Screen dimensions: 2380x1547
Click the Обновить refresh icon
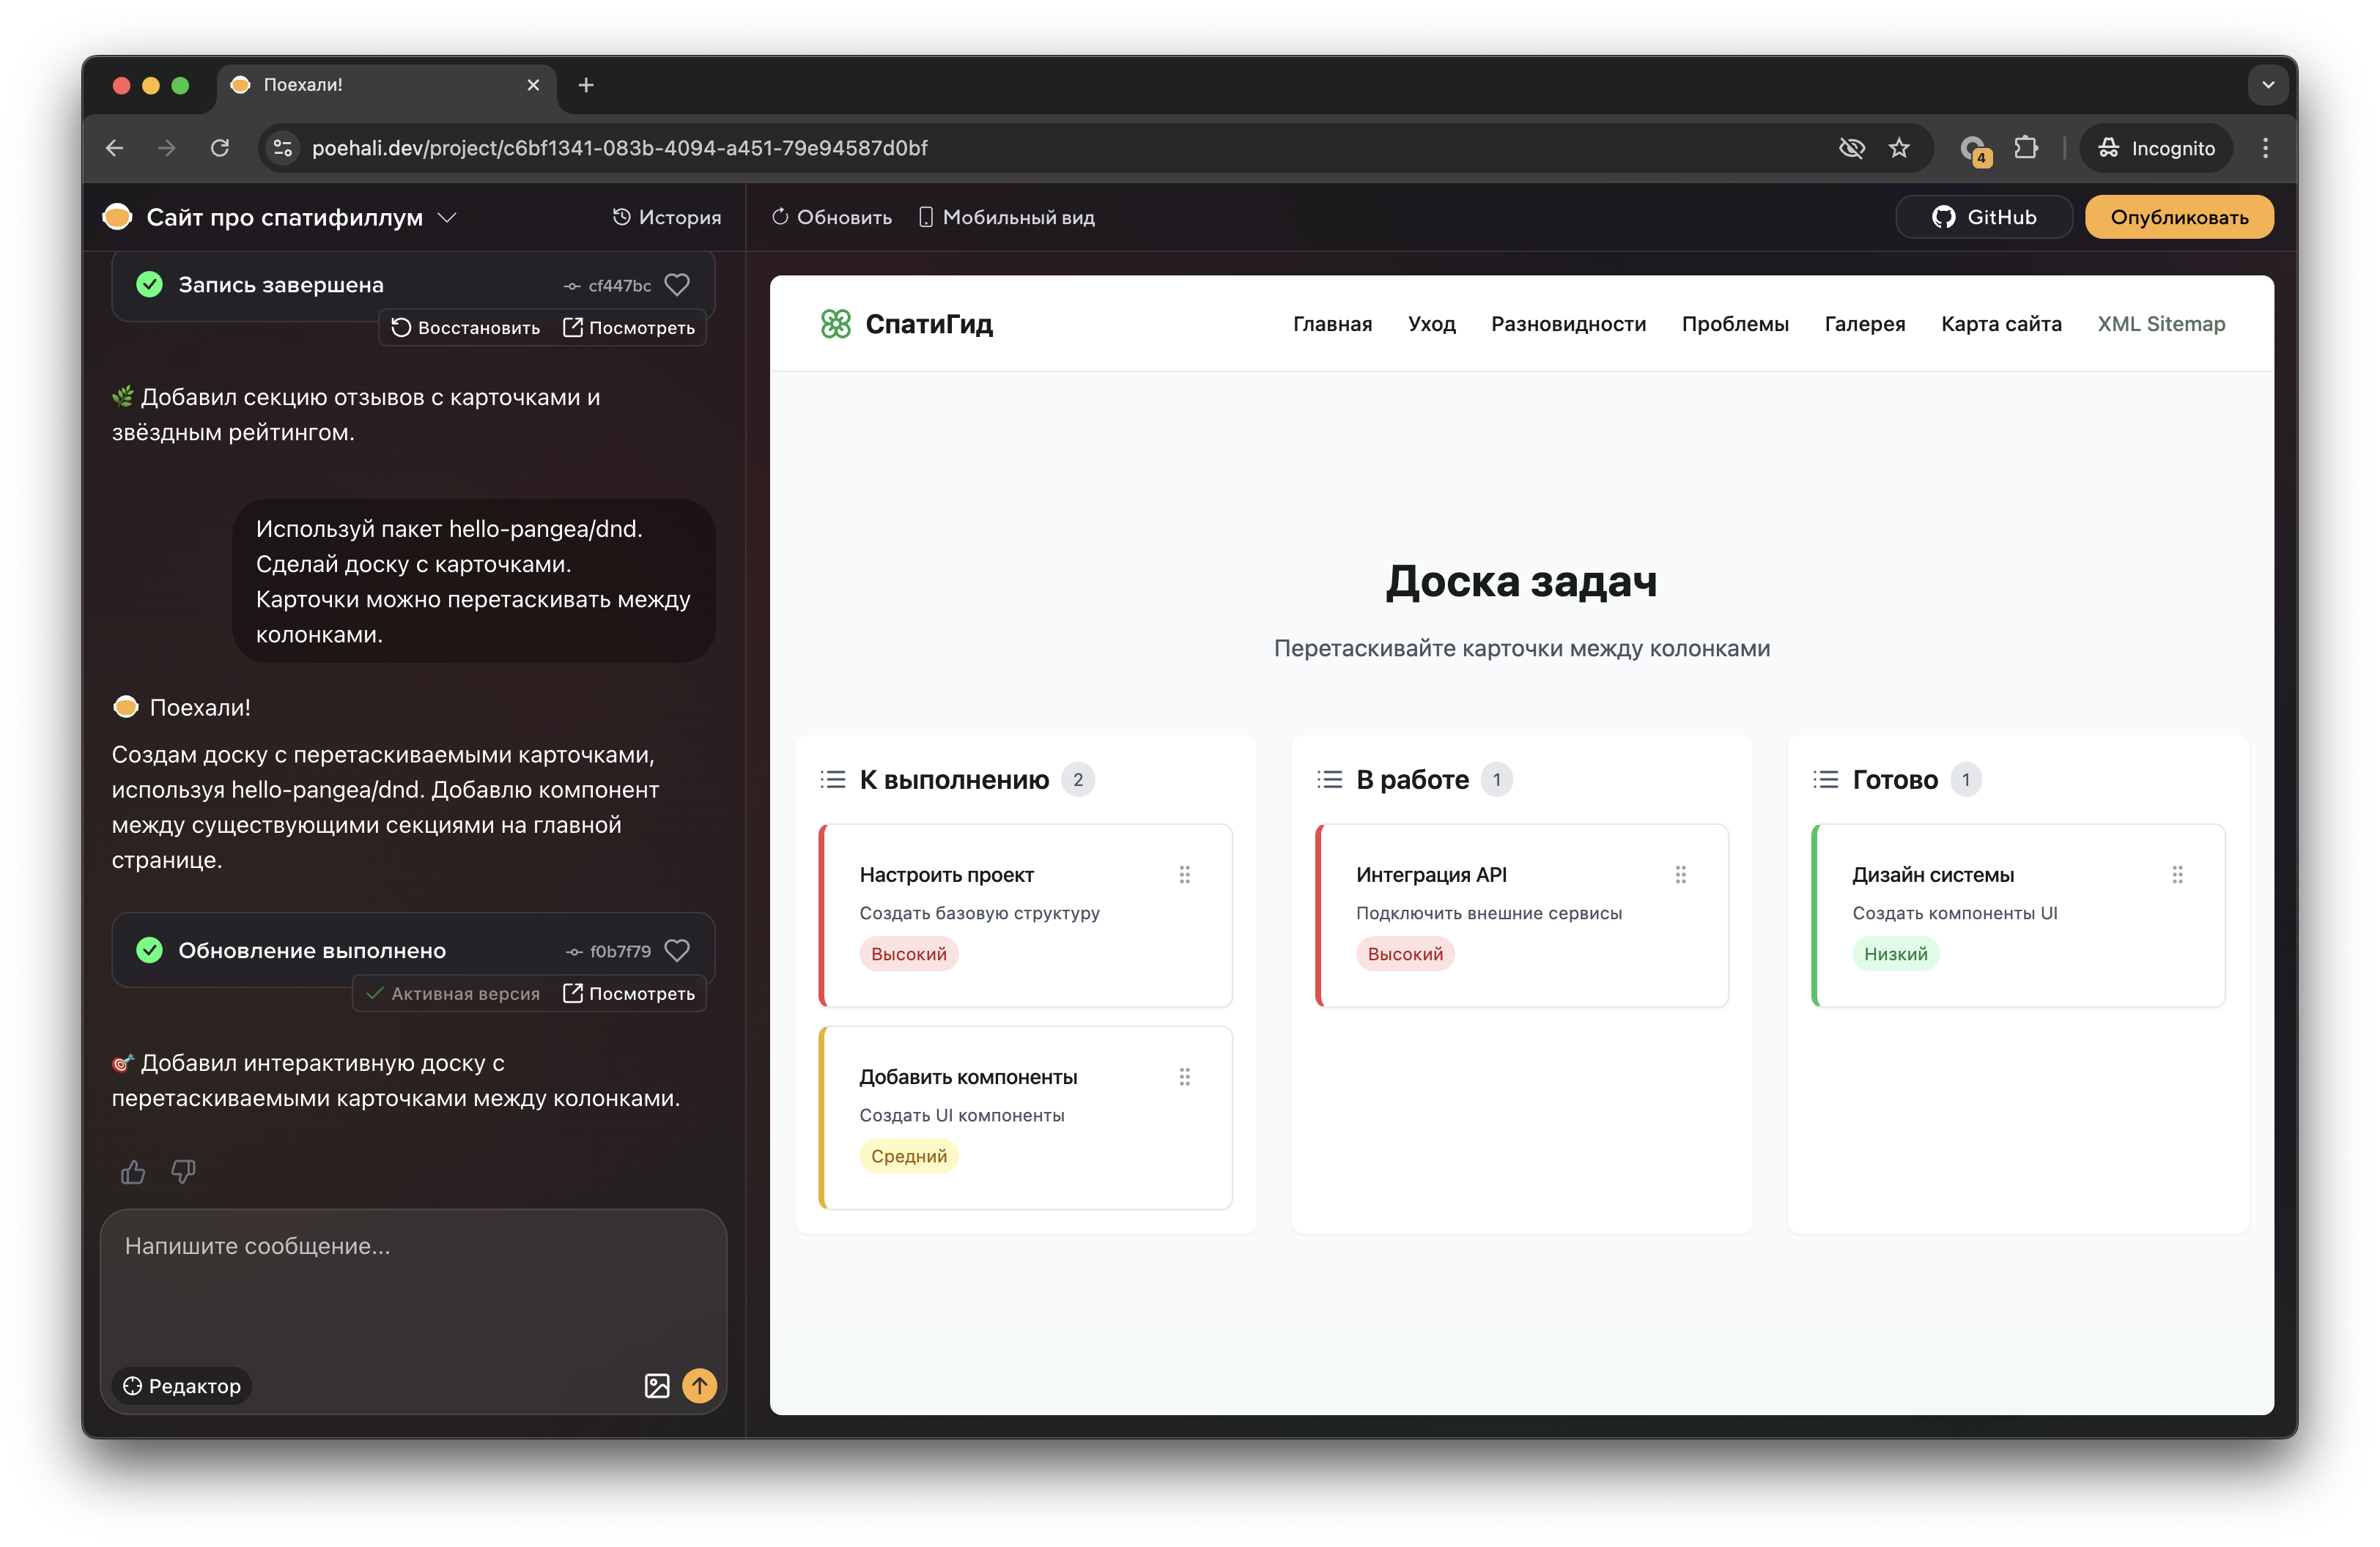click(x=780, y=217)
